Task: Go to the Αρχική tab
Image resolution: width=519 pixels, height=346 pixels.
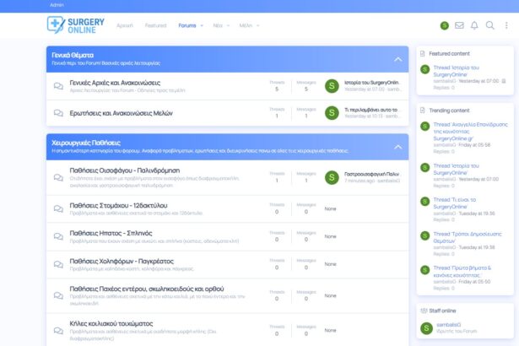Action: pyautogui.click(x=124, y=25)
